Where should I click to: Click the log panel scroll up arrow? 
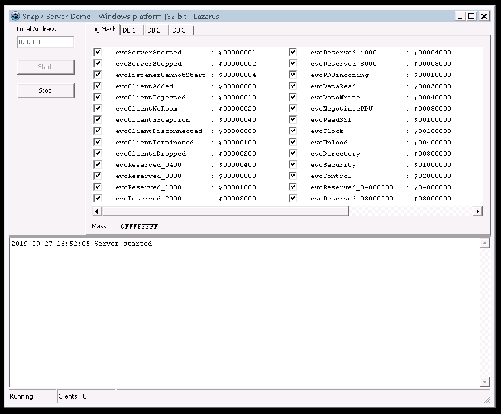tap(484, 244)
